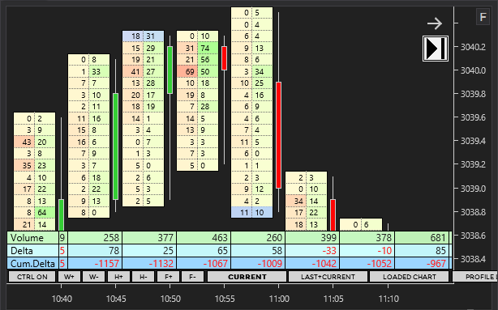Image resolution: width=498 pixels, height=310 pixels.
Task: Click the 10:55 time axis marker
Action: (225, 299)
